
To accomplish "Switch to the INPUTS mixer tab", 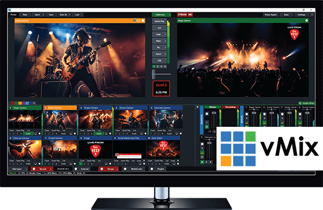I will (x=242, y=117).
